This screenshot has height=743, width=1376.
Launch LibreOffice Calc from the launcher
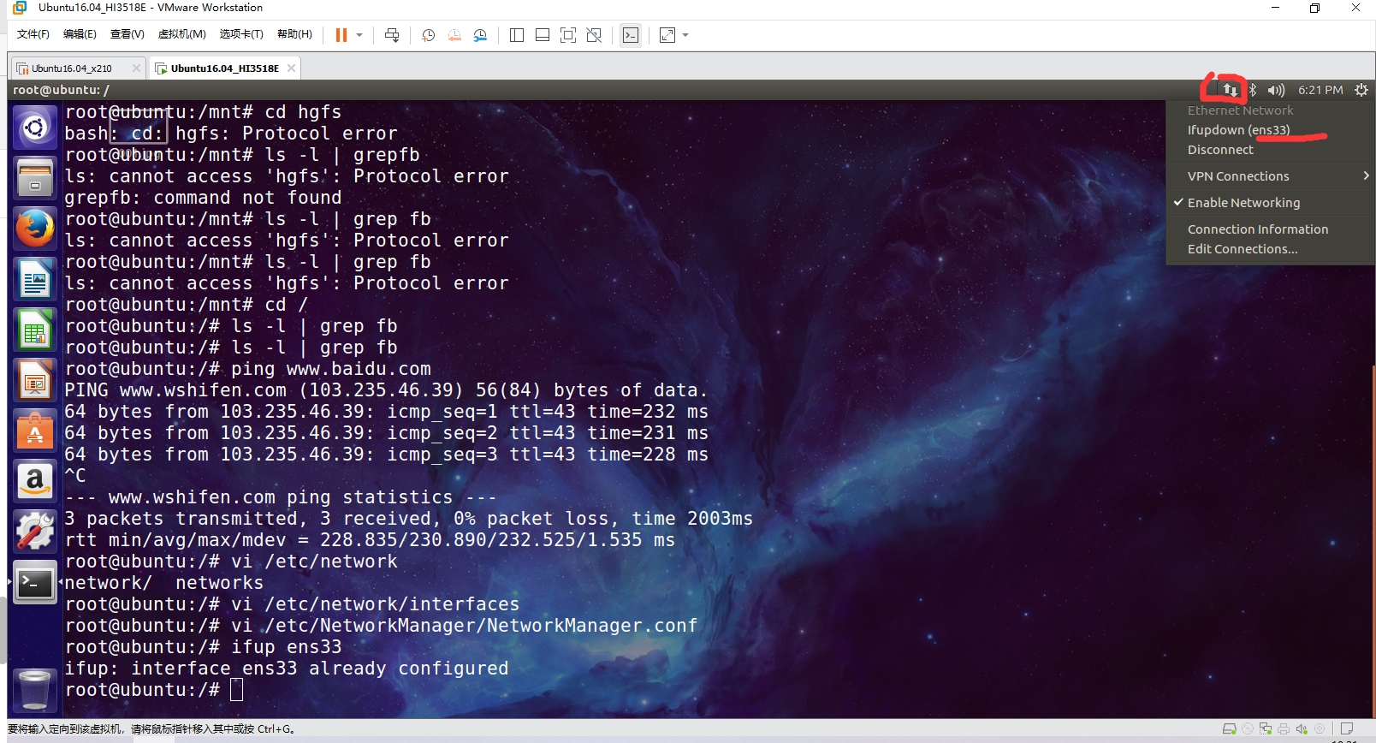pos(35,330)
